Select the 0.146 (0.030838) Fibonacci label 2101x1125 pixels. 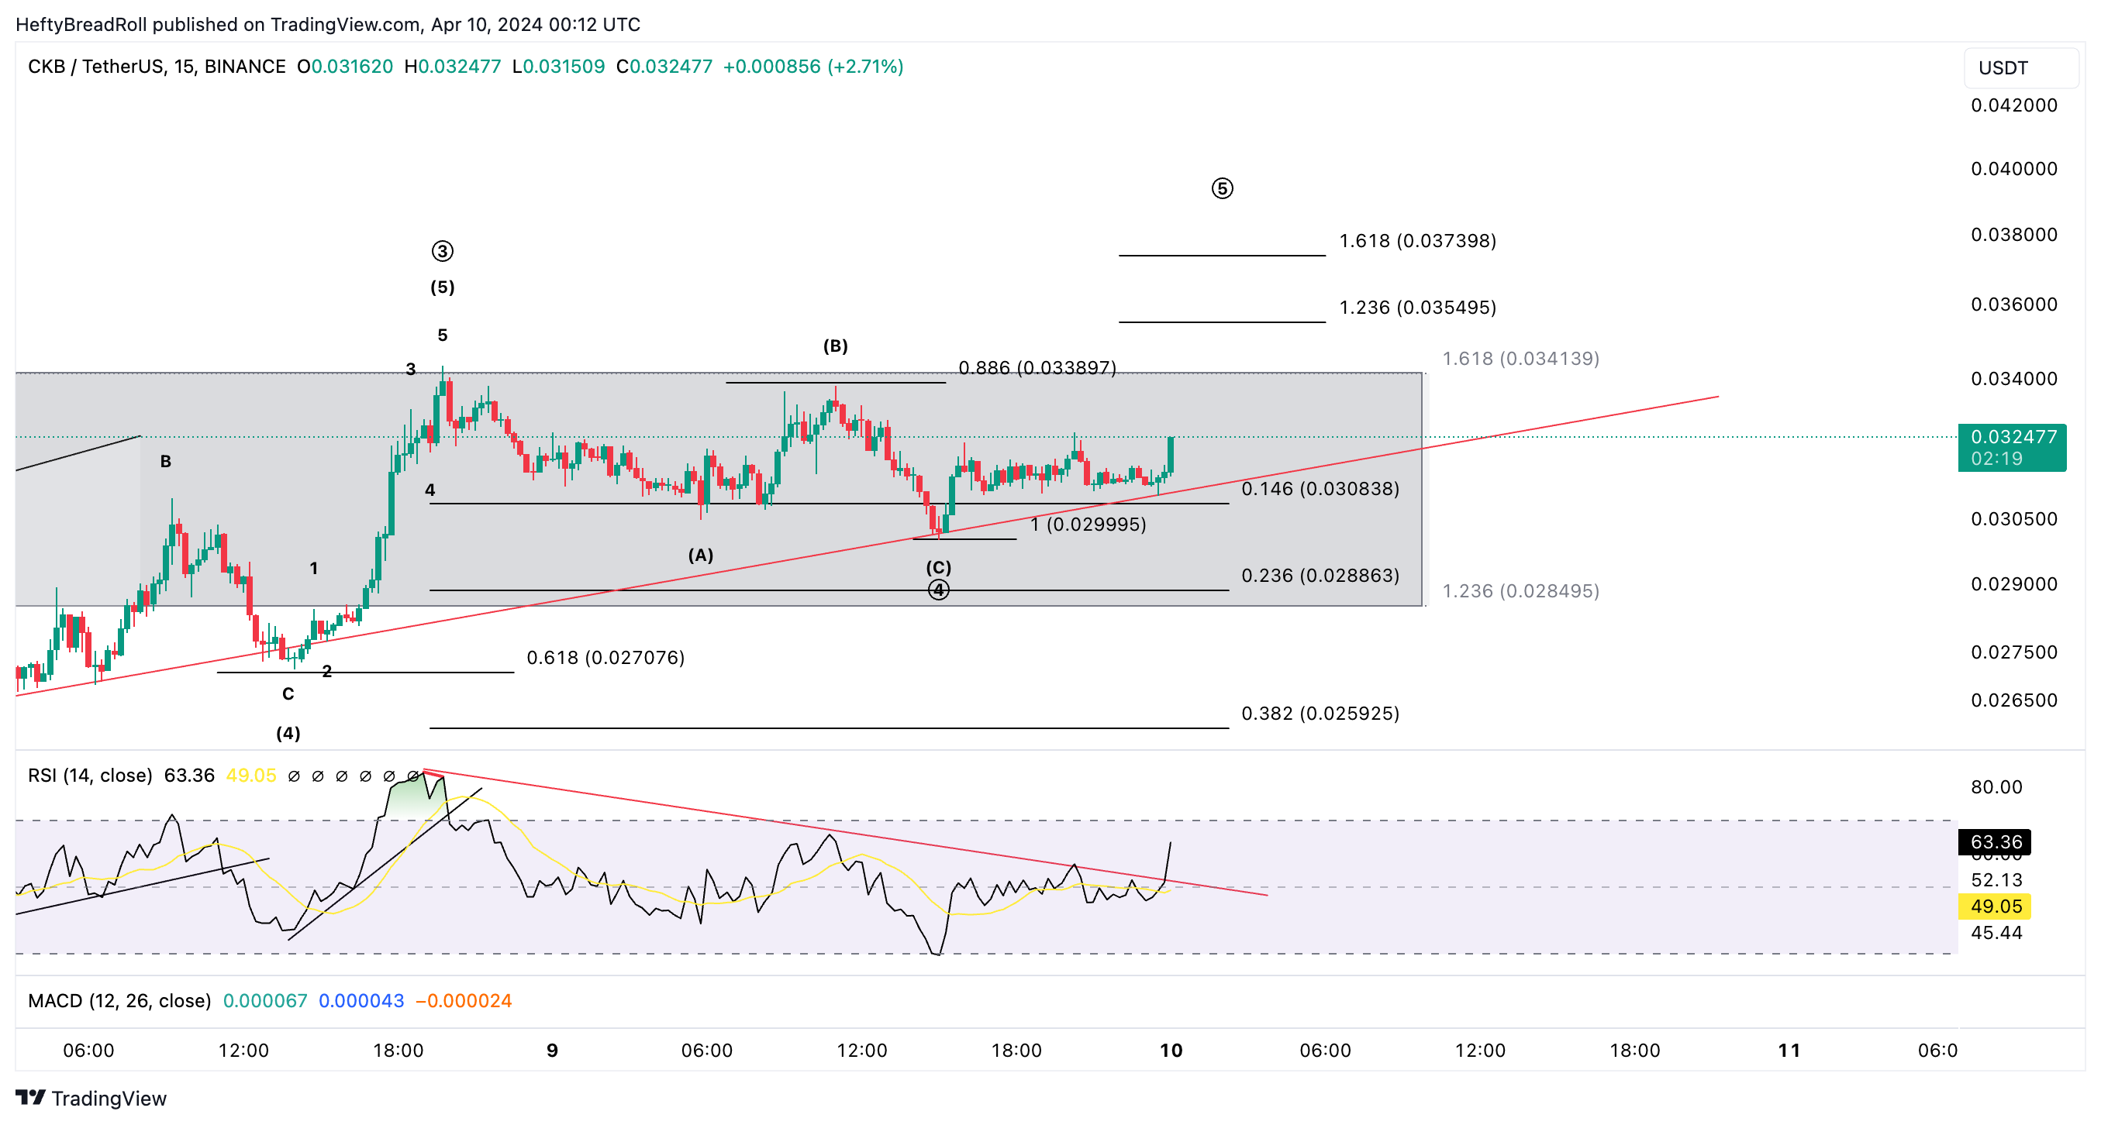[x=1320, y=488]
